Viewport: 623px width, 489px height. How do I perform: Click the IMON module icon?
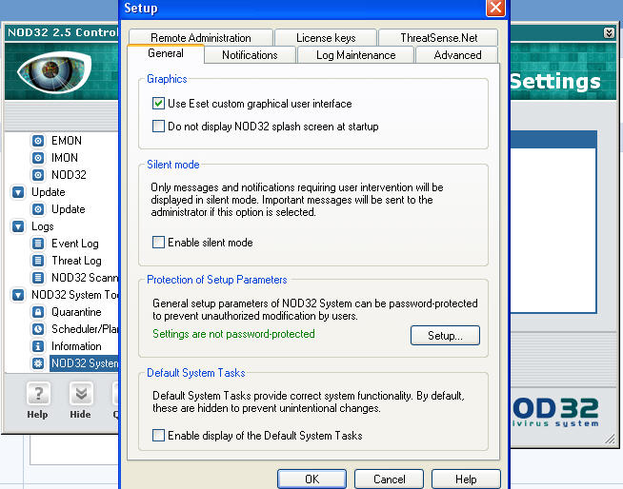38,158
